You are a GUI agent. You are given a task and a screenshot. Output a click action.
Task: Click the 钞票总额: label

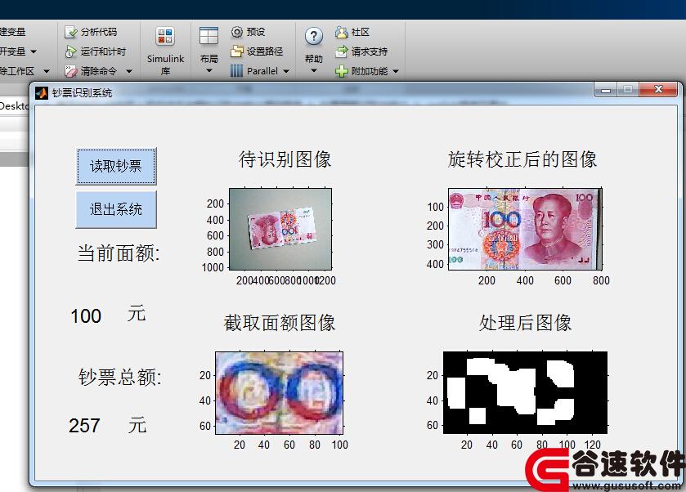click(120, 377)
